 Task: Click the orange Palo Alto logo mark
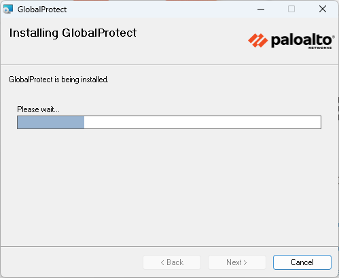[257, 41]
